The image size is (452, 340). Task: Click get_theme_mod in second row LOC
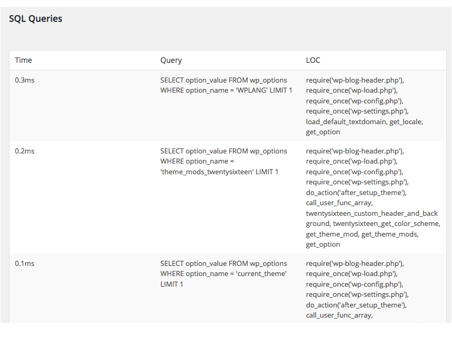[332, 234]
